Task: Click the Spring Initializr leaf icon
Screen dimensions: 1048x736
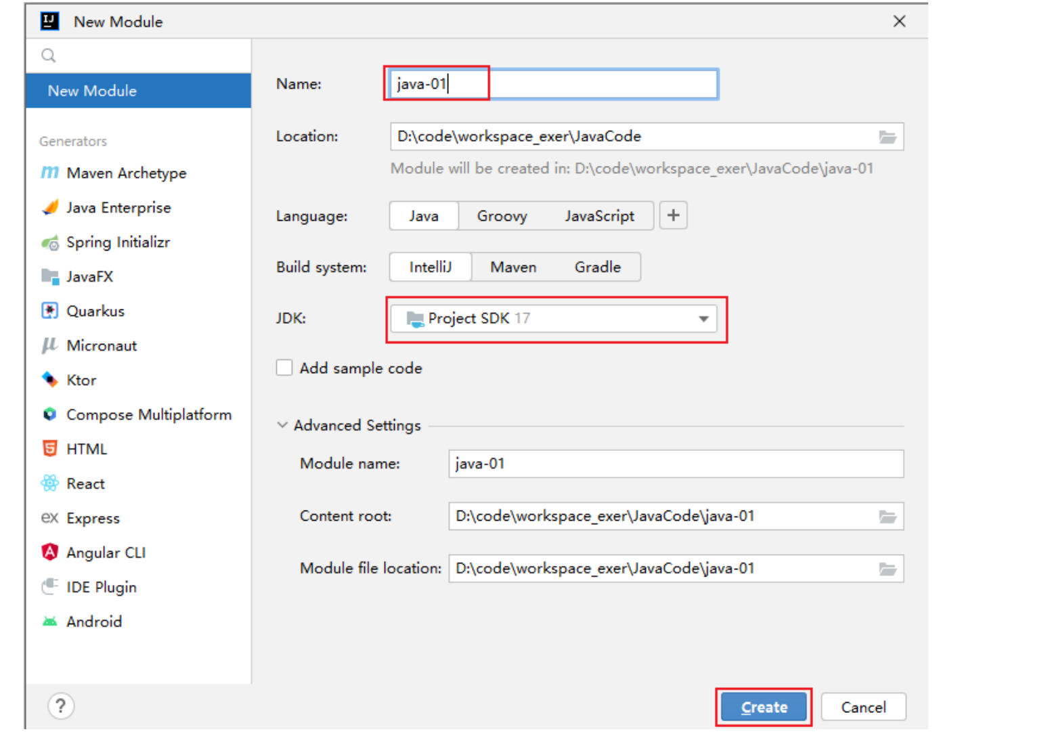Action: (x=49, y=242)
